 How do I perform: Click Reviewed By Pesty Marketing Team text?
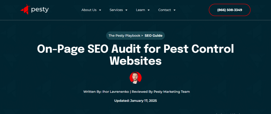(x=161, y=92)
